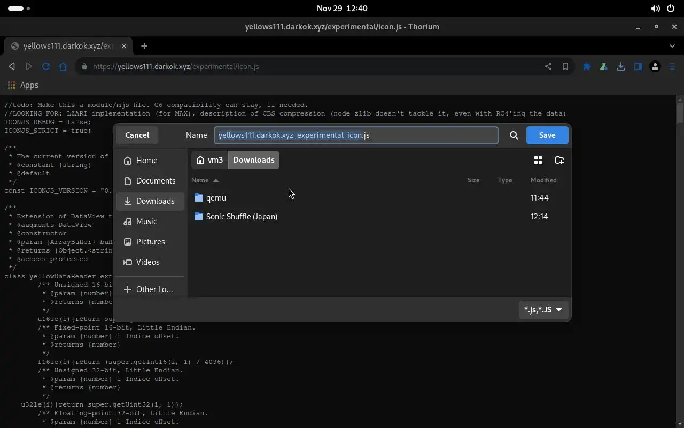Open the Nov 29 12:40 clock menu

click(x=342, y=9)
